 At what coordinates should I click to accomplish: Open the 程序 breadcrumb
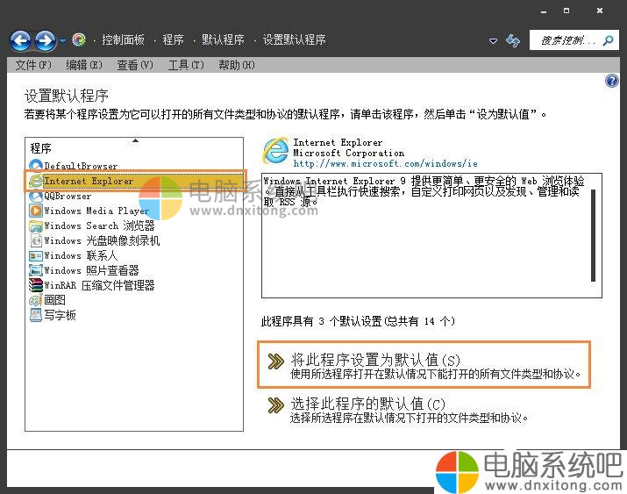(x=173, y=39)
